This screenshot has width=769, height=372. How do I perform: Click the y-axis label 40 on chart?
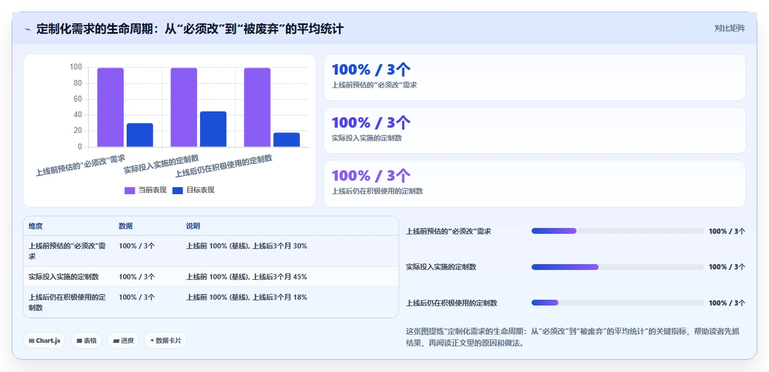tap(78, 115)
